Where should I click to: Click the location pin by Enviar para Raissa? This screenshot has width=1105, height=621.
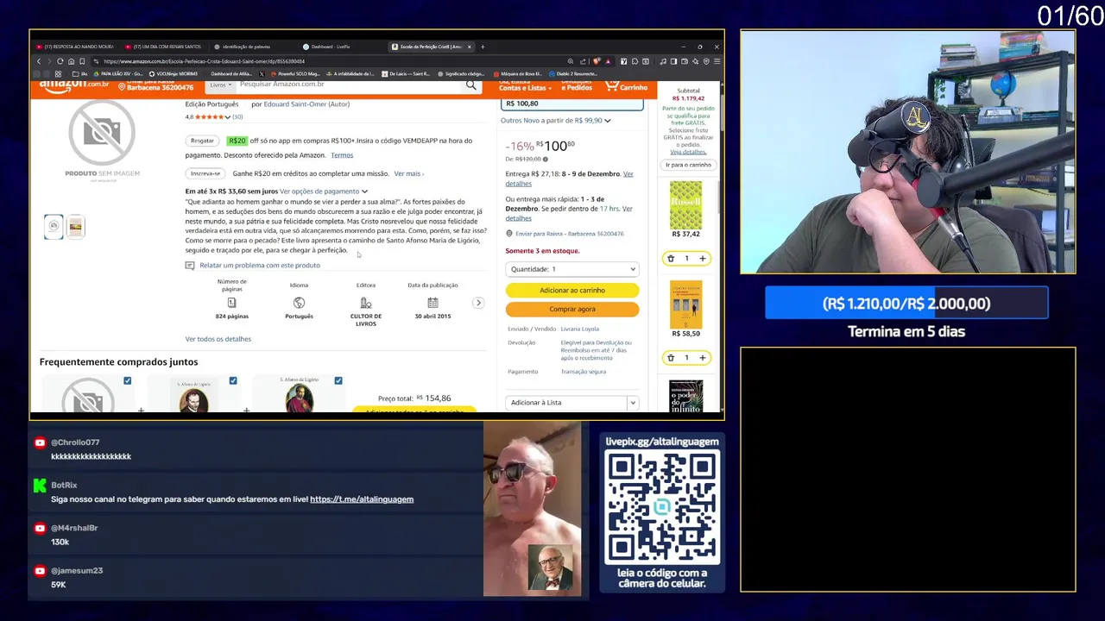tap(508, 234)
